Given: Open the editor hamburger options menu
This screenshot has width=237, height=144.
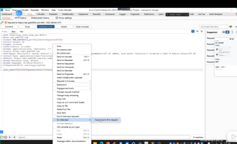Looking at the screenshot, I should point(202,31).
